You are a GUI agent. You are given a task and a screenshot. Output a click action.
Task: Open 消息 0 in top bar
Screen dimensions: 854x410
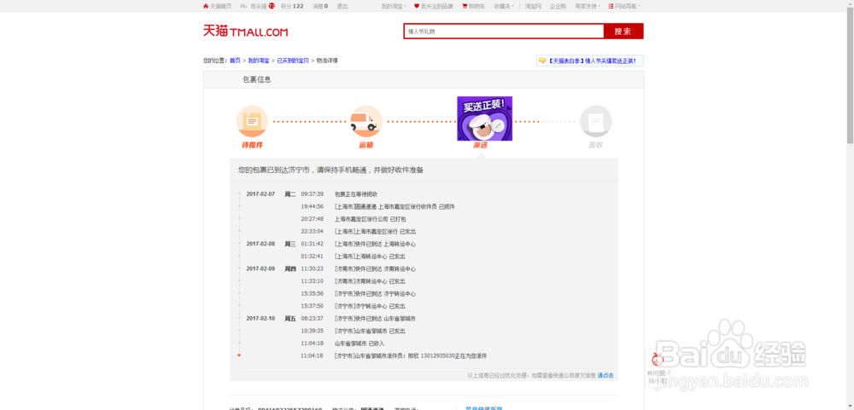(320, 7)
